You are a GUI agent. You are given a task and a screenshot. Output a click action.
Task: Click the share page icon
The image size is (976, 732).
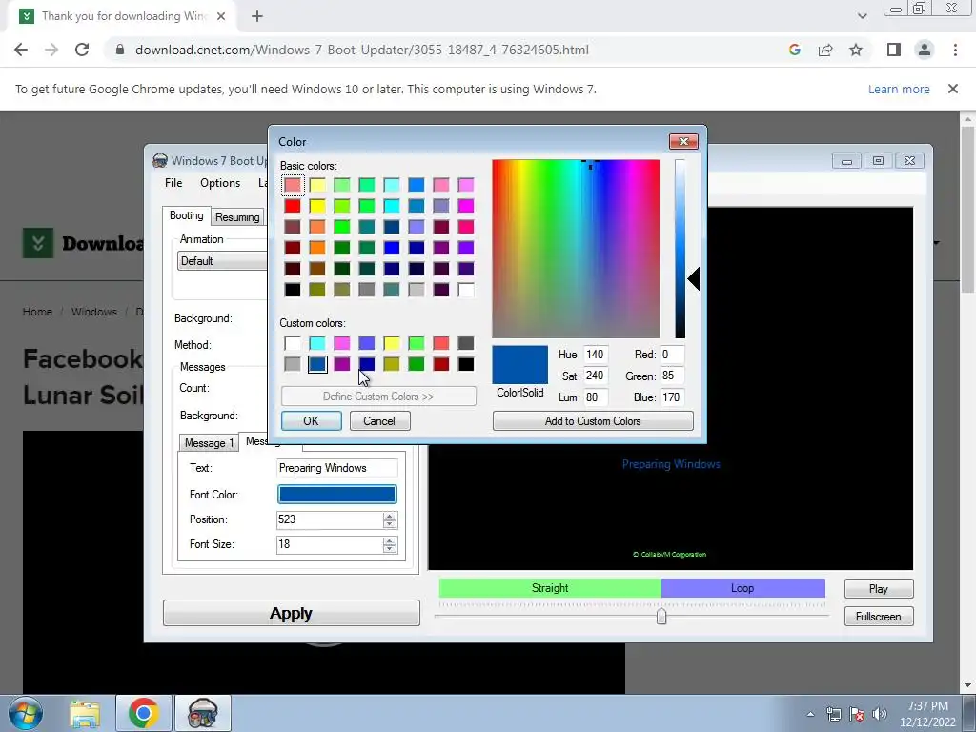(825, 50)
